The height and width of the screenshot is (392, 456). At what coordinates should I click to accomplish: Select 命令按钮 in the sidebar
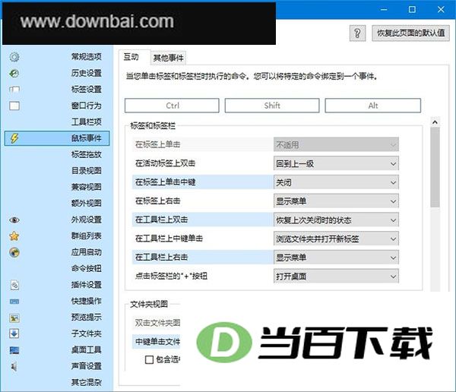[87, 268]
